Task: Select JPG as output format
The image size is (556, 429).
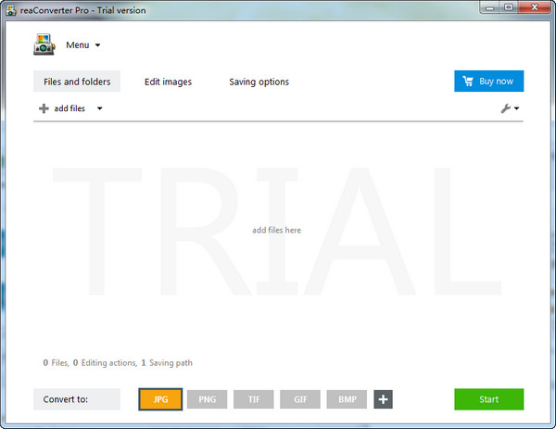Action: tap(160, 399)
